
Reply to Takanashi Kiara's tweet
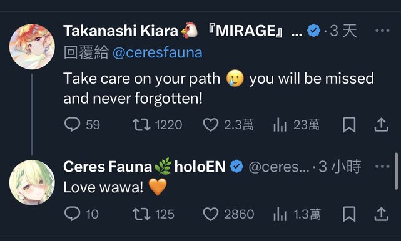73,124
